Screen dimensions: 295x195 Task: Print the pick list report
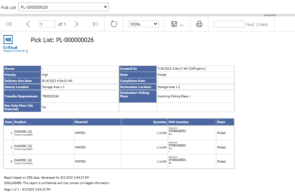[199, 24]
